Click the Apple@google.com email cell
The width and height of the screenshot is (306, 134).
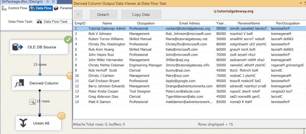coord(189,81)
